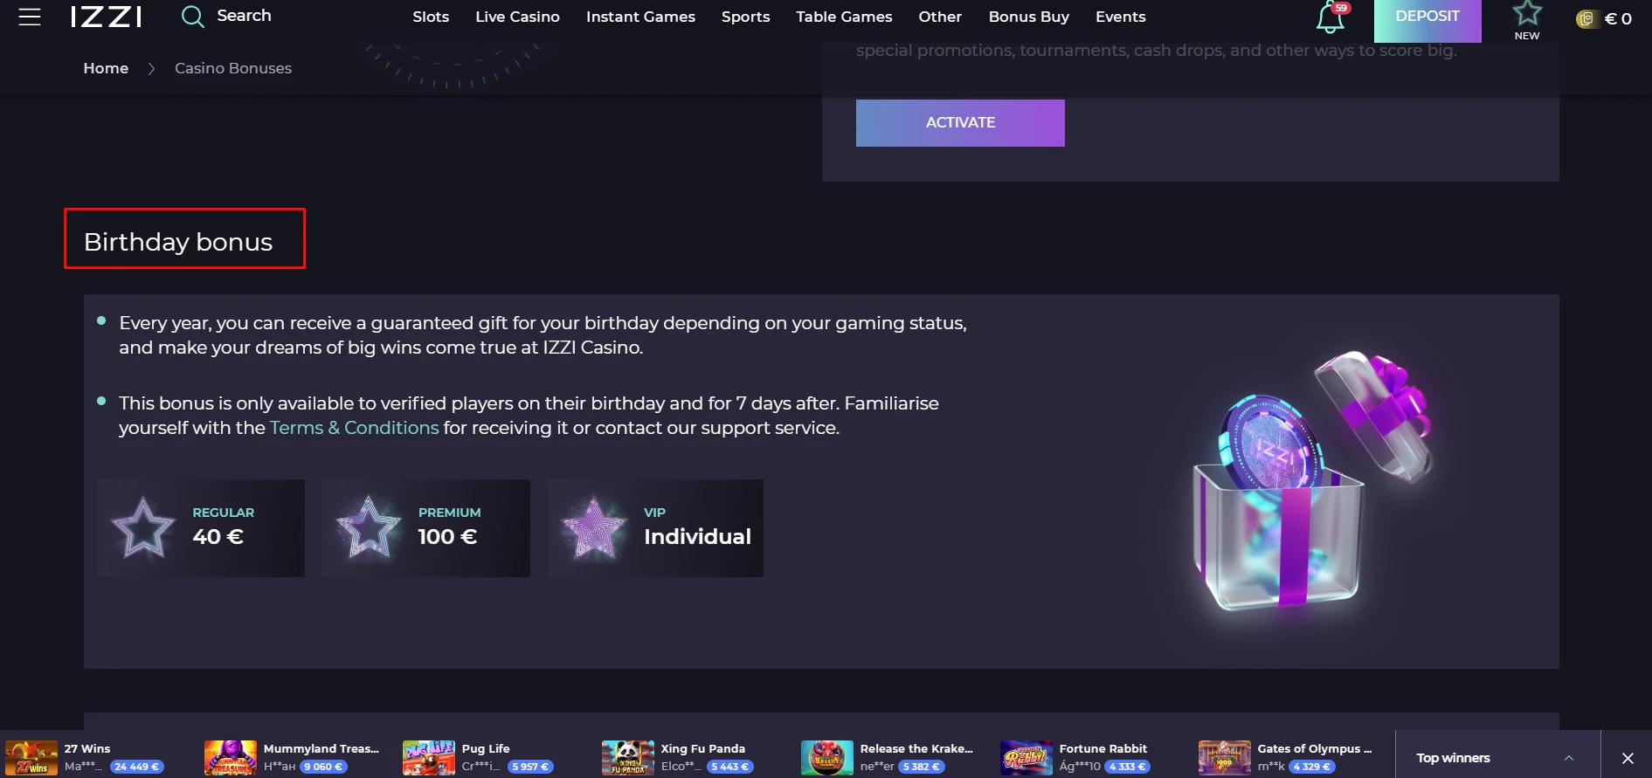Open the Slots menu
This screenshot has width=1652, height=778.
(431, 17)
